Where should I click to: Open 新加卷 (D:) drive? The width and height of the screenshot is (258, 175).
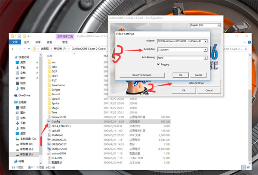point(27,144)
